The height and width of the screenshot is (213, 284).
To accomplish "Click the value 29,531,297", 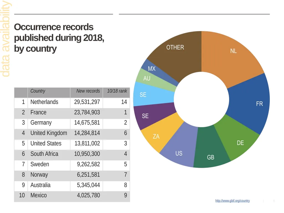I will tap(87, 102).
